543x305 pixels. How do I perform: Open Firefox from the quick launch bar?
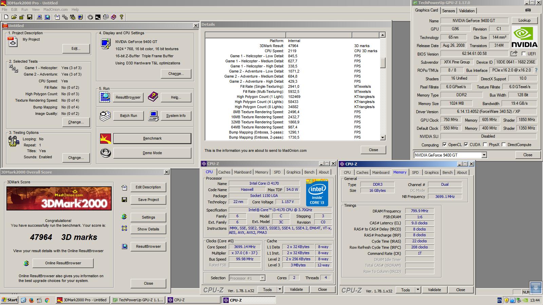pyautogui.click(x=32, y=300)
